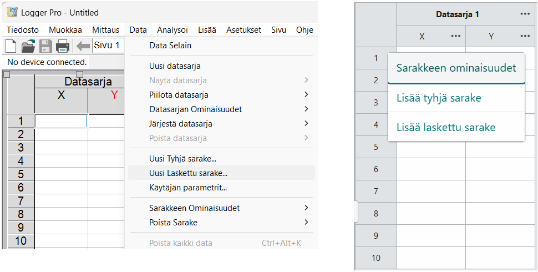Choose Uusi Tyhjä sarake... entry
The width and height of the screenshot is (538, 272).
pos(221,159)
